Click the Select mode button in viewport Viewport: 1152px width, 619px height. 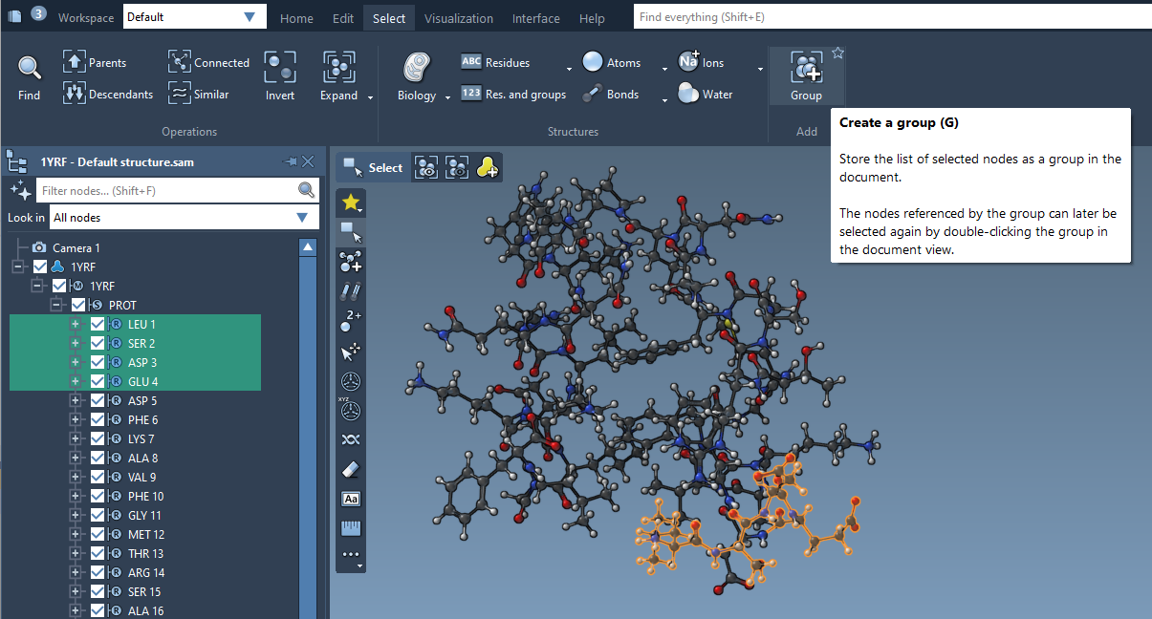(374, 168)
